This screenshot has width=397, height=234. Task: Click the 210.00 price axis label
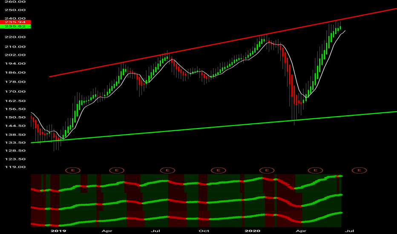(x=15, y=46)
